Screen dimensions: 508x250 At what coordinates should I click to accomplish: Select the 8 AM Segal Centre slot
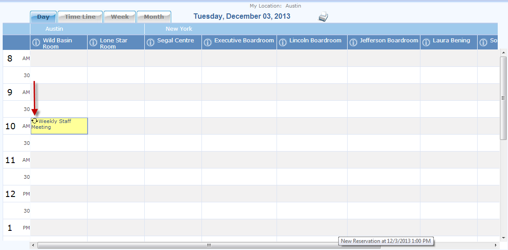pyautogui.click(x=173, y=58)
